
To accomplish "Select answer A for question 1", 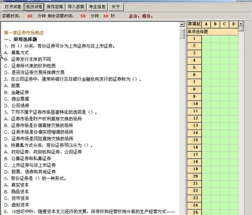I will click(x=206, y=39).
